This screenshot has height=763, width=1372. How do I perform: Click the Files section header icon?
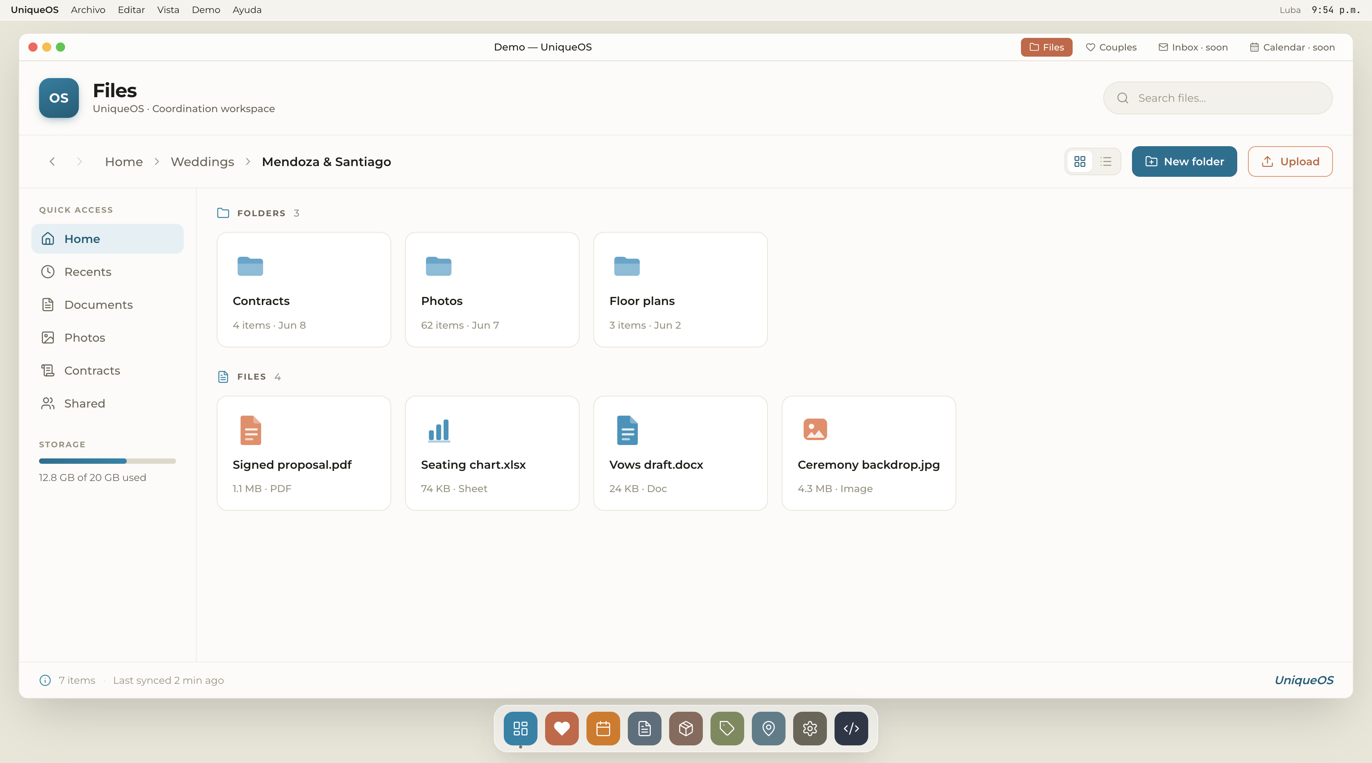click(223, 377)
